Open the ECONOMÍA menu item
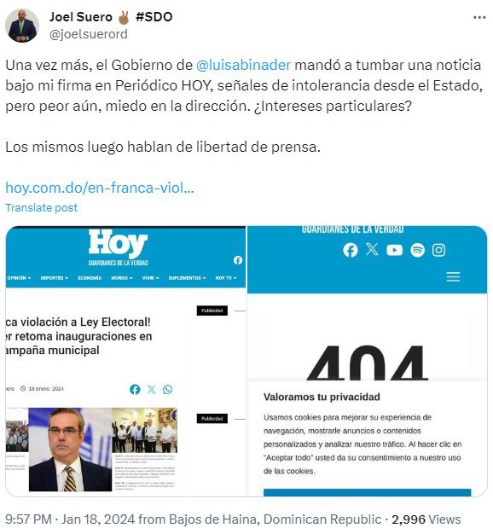The image size is (493, 528). (90, 278)
